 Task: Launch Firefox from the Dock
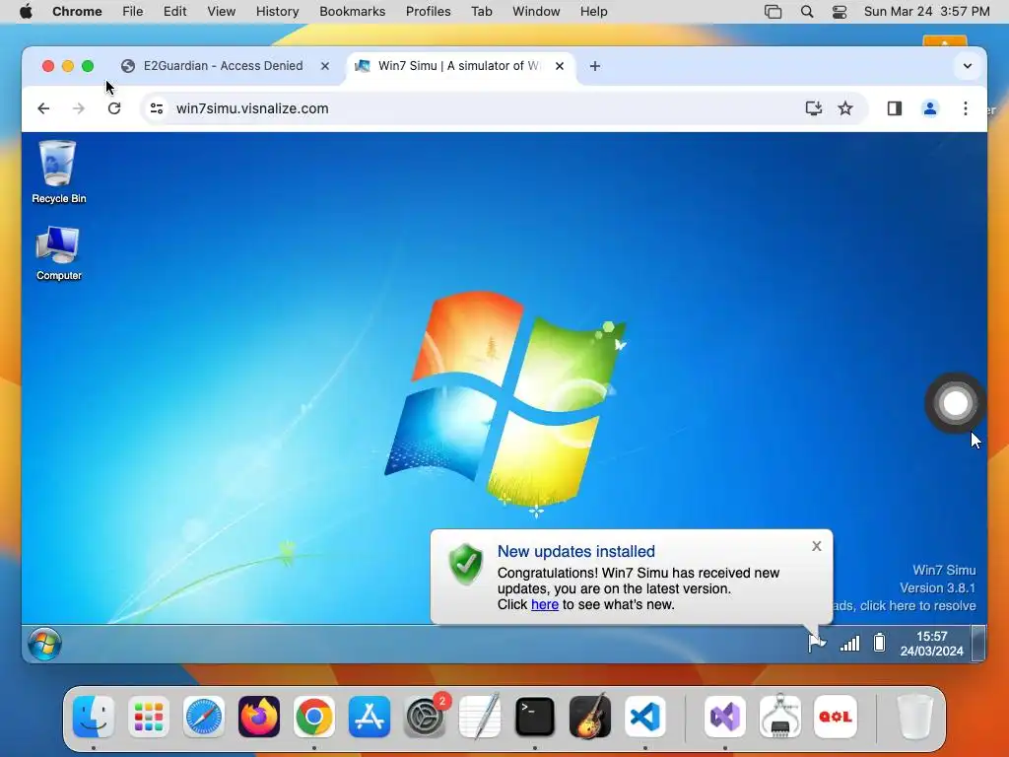tap(259, 717)
